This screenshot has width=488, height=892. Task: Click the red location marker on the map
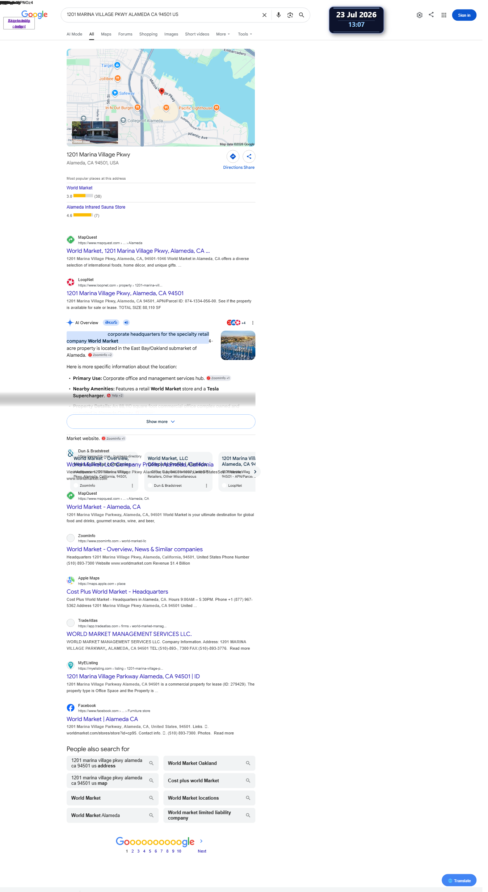click(x=162, y=91)
